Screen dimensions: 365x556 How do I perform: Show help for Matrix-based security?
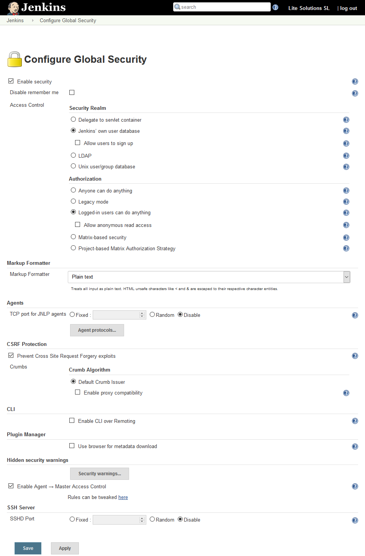(346, 238)
